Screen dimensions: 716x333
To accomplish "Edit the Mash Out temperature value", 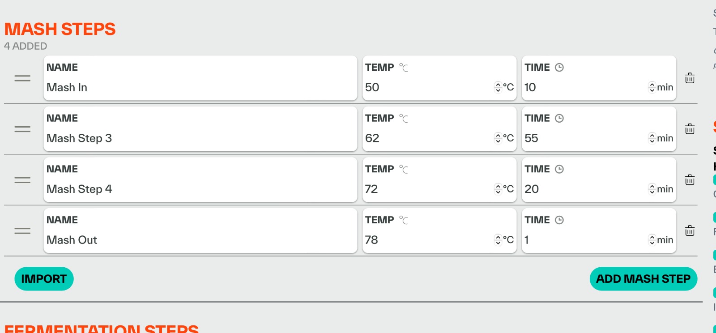I will 427,240.
